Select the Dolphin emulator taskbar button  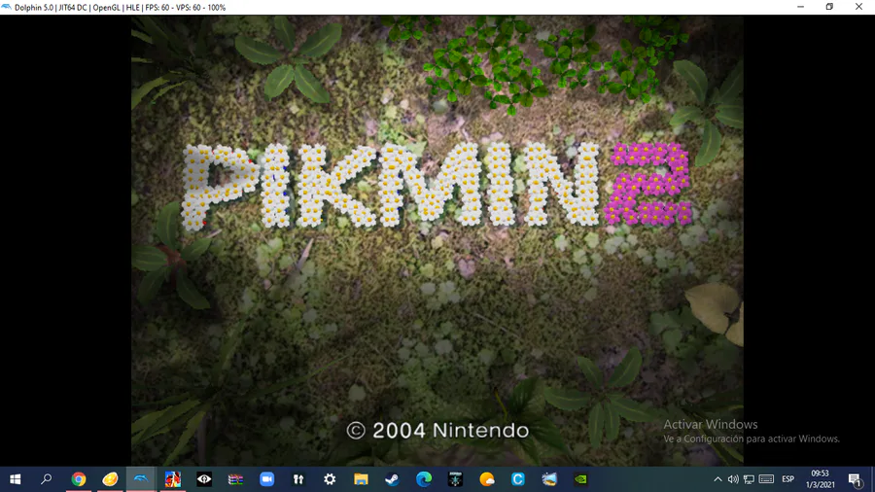(x=141, y=479)
